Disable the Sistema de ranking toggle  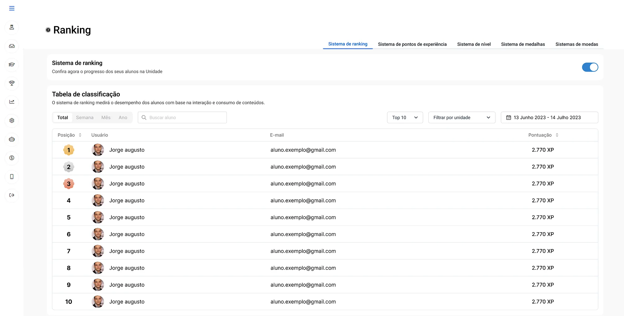coord(590,67)
